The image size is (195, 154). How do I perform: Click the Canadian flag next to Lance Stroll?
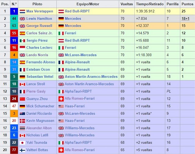coord(22,84)
